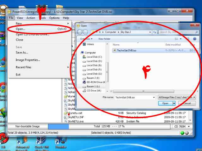
Task: Click the Open button's split dropdown arrow
Action: (x=174, y=103)
